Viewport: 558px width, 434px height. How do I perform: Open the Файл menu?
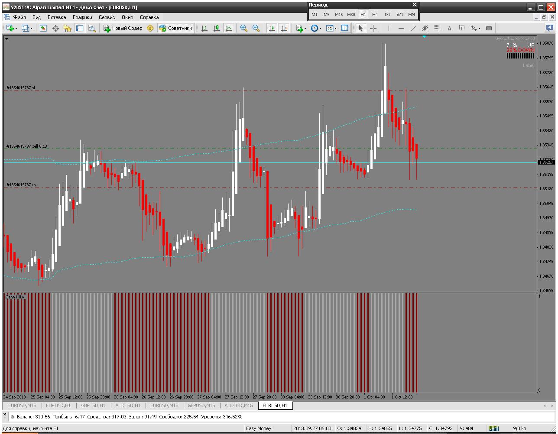coord(19,17)
